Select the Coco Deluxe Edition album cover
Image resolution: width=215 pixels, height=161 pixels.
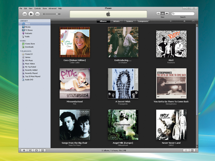75,42
